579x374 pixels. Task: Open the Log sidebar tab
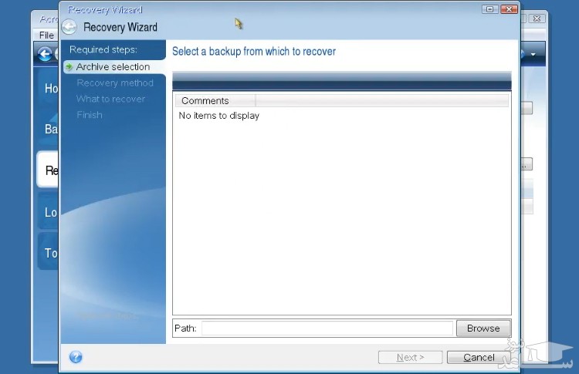coord(50,212)
